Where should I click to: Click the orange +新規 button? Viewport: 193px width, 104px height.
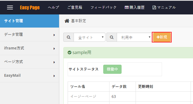coord(162,37)
